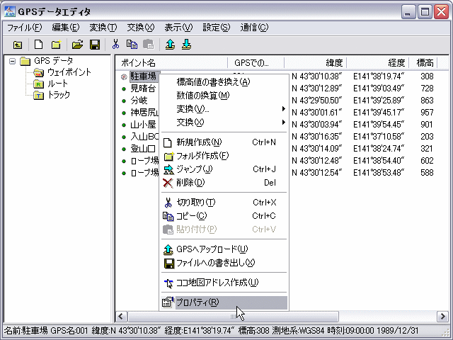The width and height of the screenshot is (453, 340).
Task: Click longitude value E141°38'24.74"
Action: tap(379, 149)
